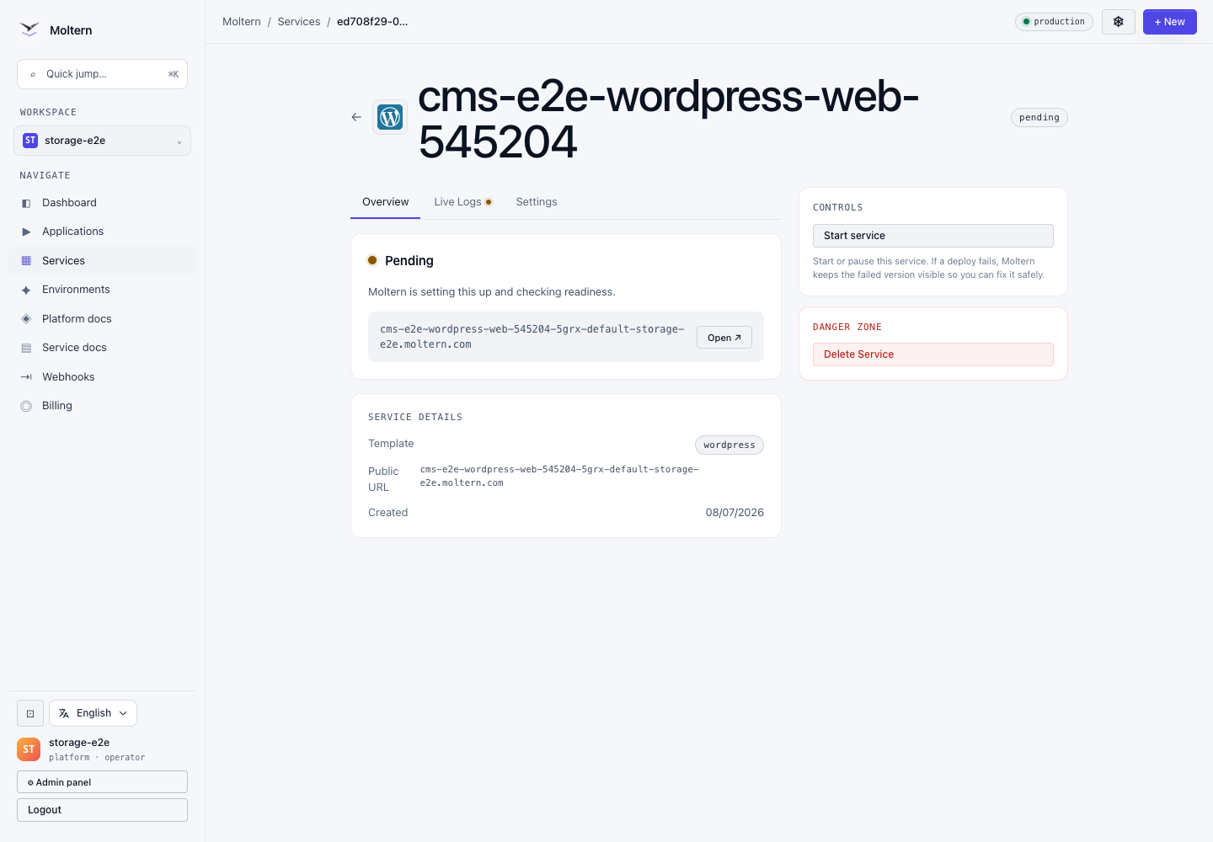Screen dimensions: 1213x842
Task: Click the Pending status dot indicator
Action: click(x=372, y=260)
